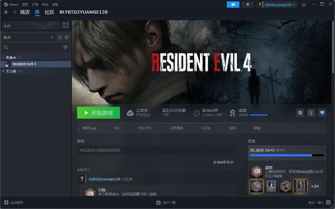Viewport: 335px width, 209px height.
Task: Expand the 游戏 library filter dropdown
Action: click(28, 37)
